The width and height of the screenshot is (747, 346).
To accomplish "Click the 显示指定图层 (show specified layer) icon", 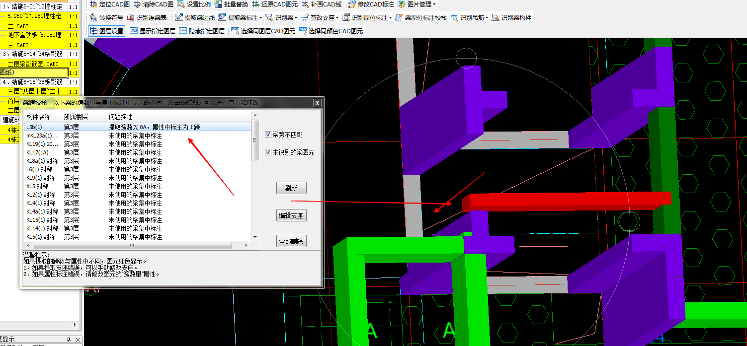I will pos(133,31).
